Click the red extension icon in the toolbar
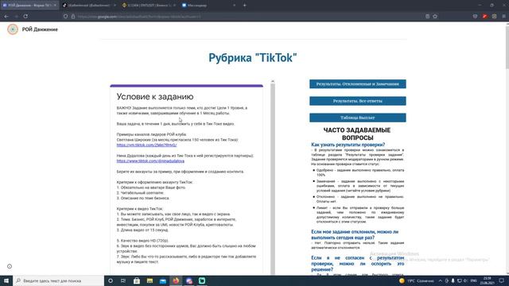The image size is (509, 286). click(484, 16)
